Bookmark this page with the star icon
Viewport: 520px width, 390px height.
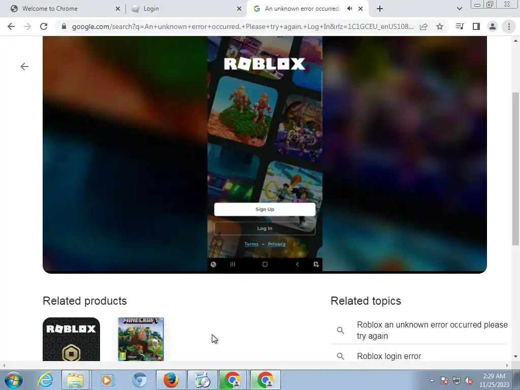tap(440, 26)
